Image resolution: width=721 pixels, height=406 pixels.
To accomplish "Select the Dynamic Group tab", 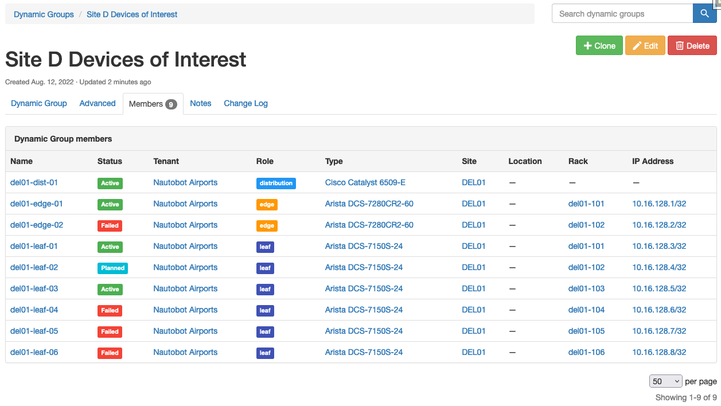I will coord(39,103).
